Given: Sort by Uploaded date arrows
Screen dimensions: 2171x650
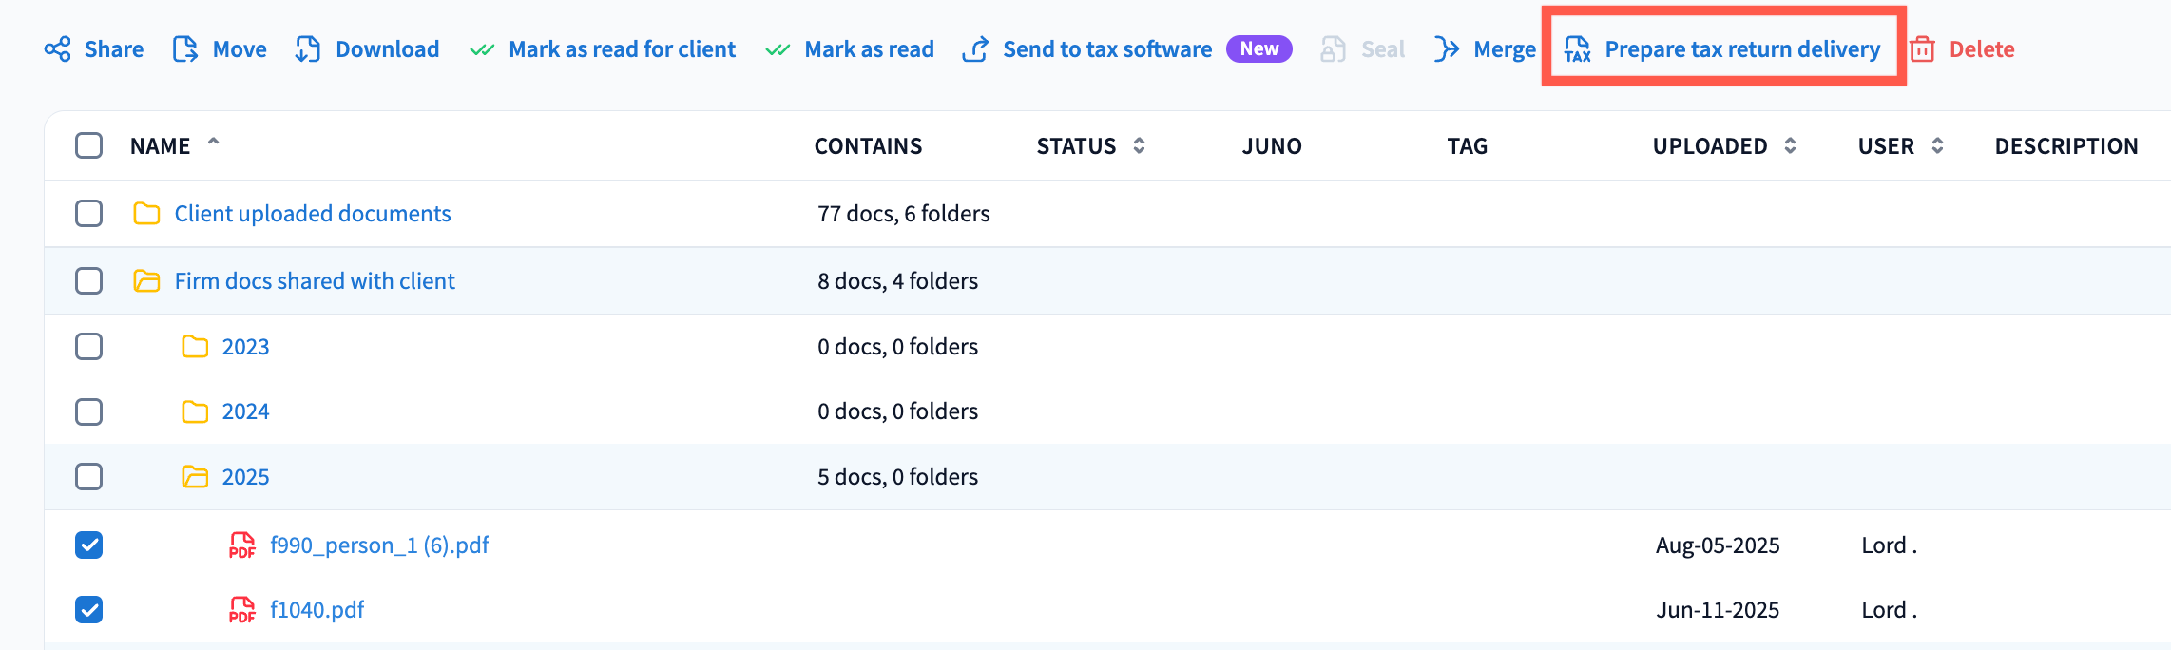Looking at the screenshot, I should [x=1790, y=145].
